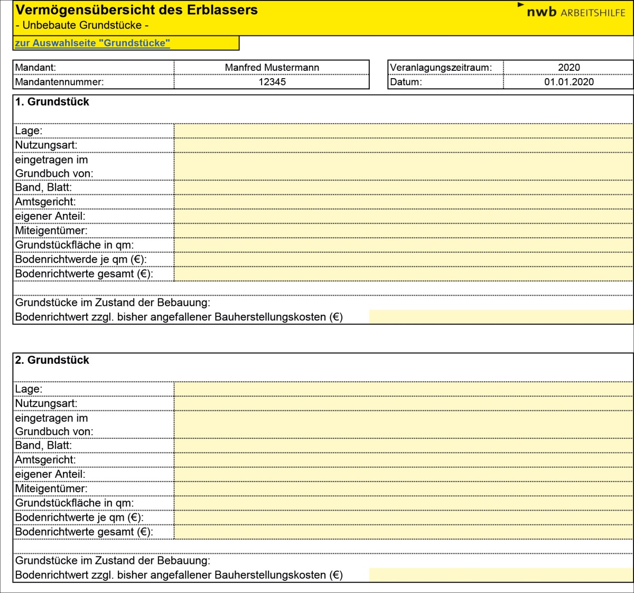Select Band, Blatt field in 1. Grundstück
The image size is (634, 593).
click(403, 187)
